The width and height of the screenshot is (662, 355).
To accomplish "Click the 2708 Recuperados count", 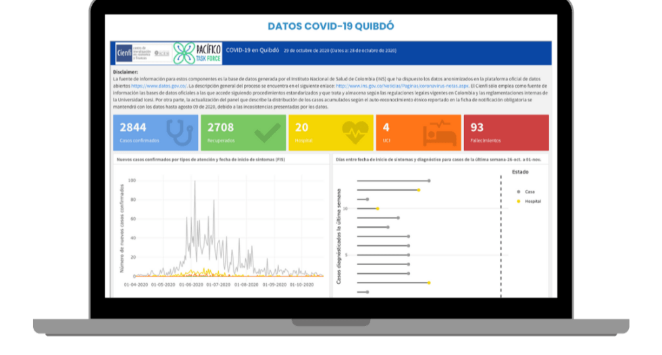I will [220, 127].
